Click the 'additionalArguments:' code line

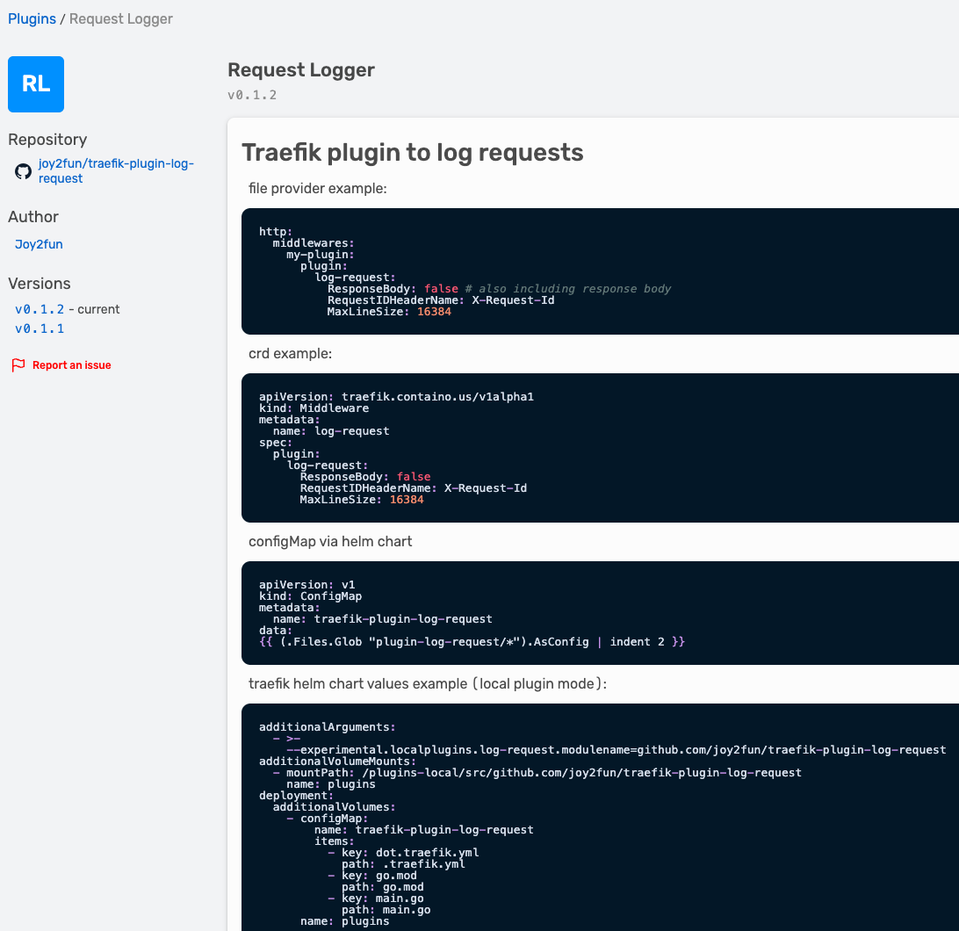click(328, 726)
